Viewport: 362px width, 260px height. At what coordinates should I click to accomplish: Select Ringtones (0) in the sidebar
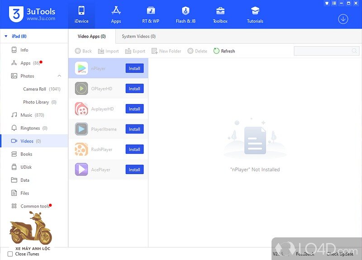click(x=34, y=128)
